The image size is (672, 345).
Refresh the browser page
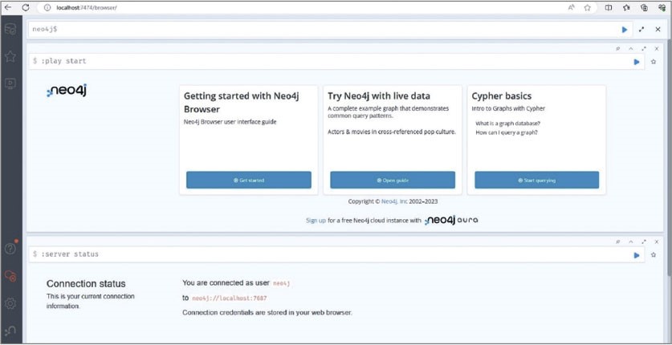pyautogui.click(x=26, y=7)
